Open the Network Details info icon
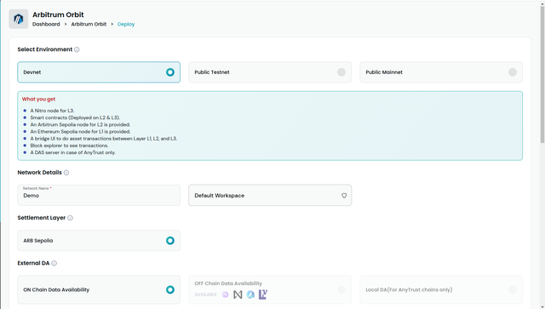545x309 pixels. coord(66,173)
